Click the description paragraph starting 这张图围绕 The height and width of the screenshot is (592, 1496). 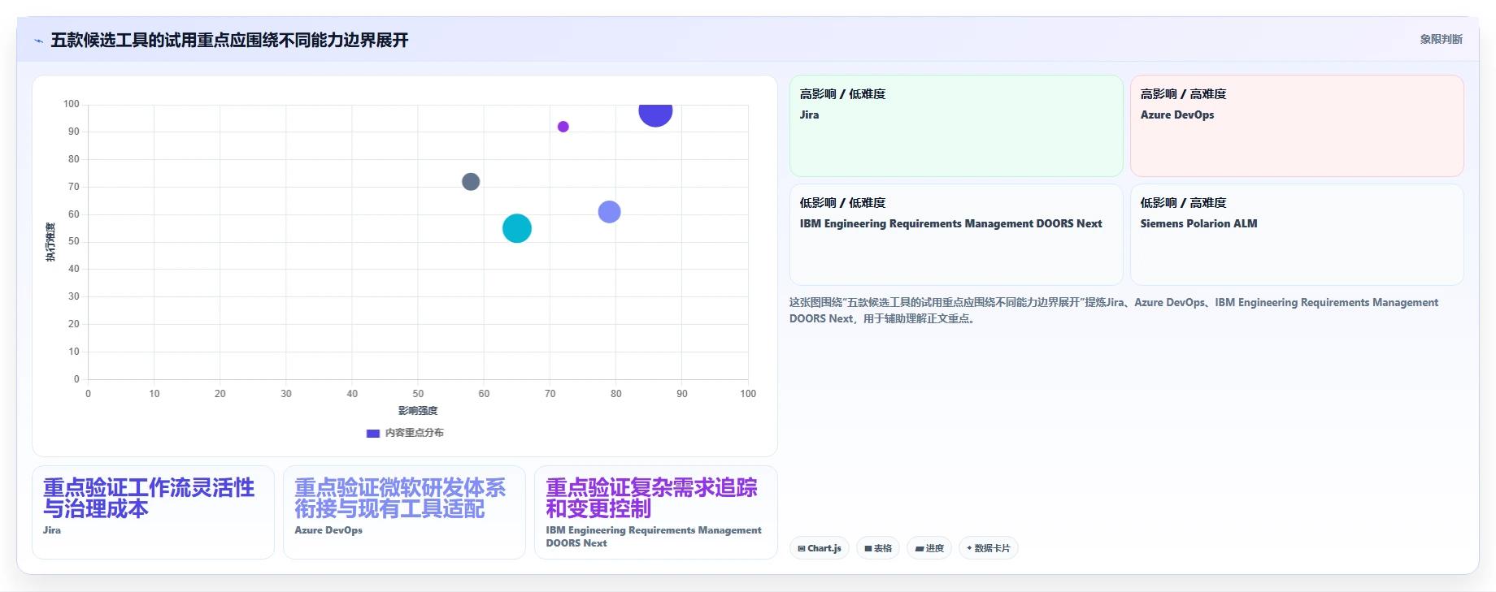[1114, 310]
